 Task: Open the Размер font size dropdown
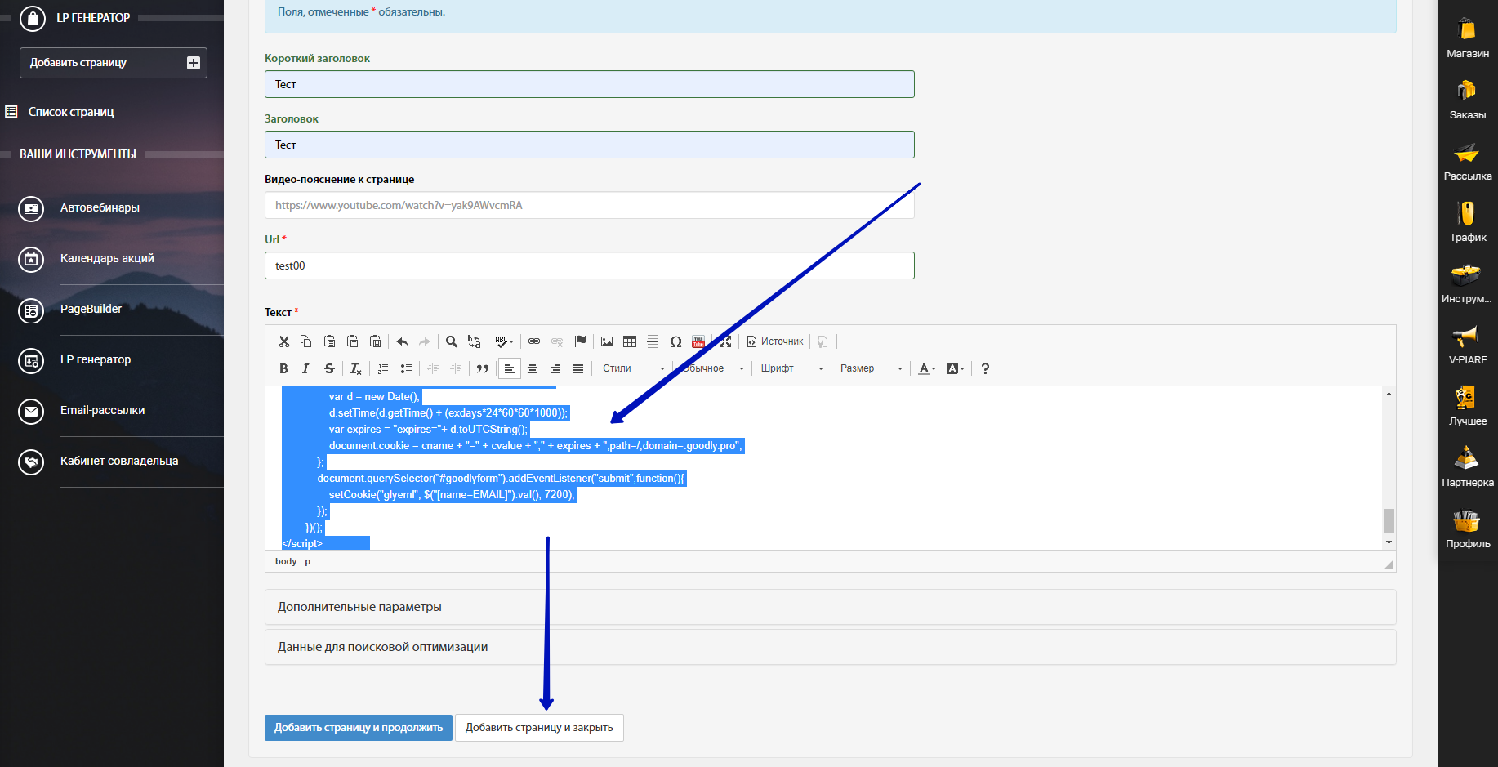click(872, 368)
